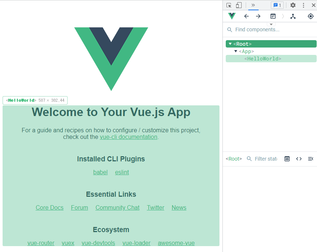Open the News link

tap(179, 207)
